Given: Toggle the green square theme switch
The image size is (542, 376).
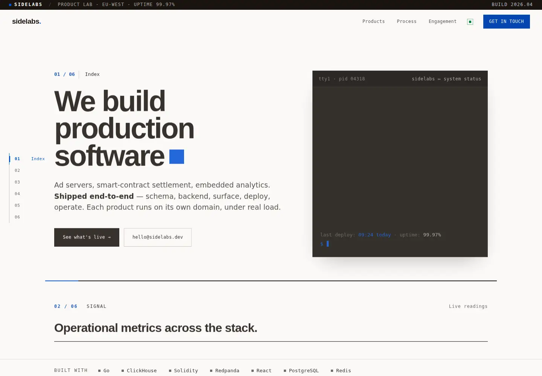Looking at the screenshot, I should pyautogui.click(x=470, y=22).
